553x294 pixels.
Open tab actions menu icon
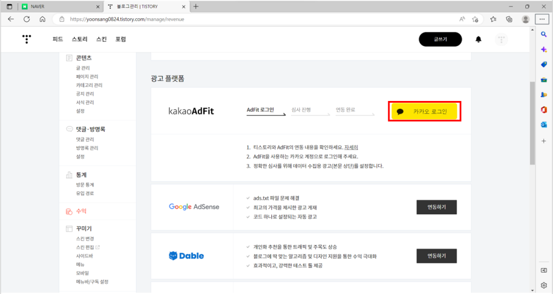tap(9, 6)
